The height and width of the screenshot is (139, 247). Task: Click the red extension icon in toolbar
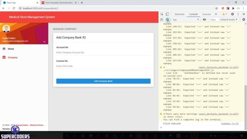click(x=228, y=8)
